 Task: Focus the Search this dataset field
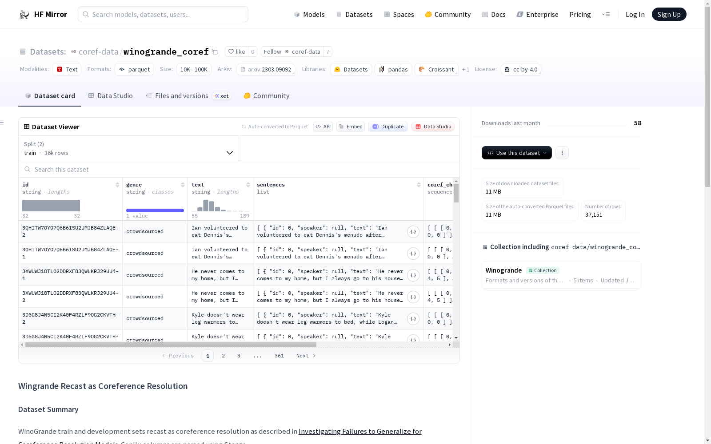(239, 169)
